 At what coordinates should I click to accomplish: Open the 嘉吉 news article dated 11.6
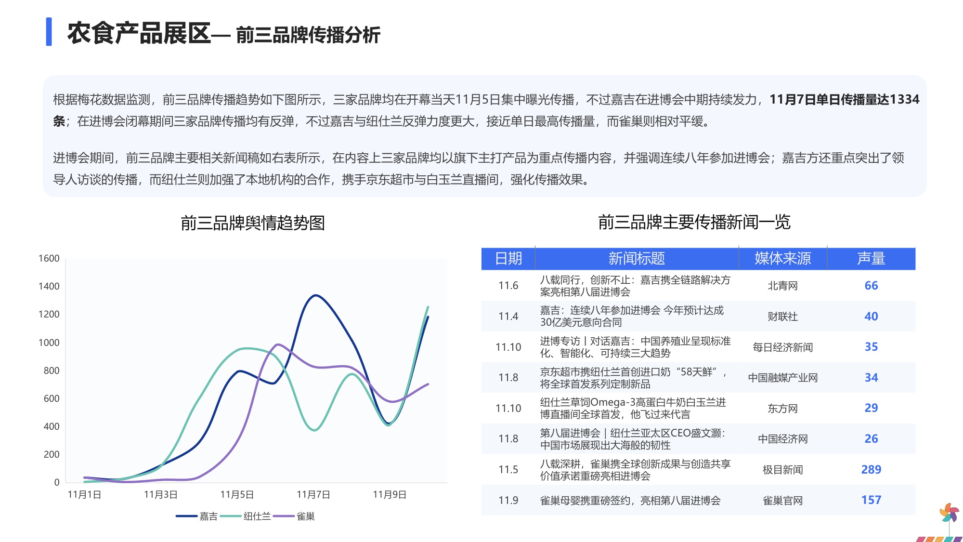tap(636, 285)
